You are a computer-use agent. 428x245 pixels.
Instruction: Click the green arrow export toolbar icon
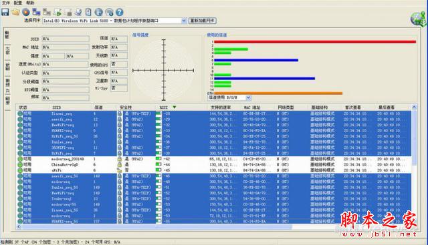58,12
